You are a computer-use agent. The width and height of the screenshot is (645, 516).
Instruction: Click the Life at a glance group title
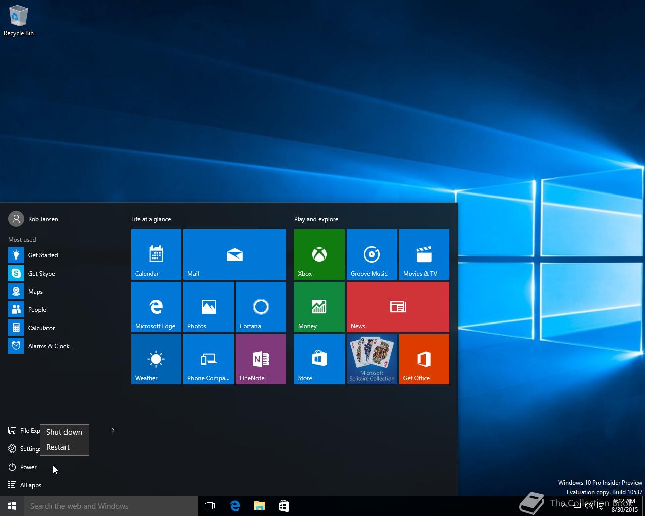(x=151, y=219)
